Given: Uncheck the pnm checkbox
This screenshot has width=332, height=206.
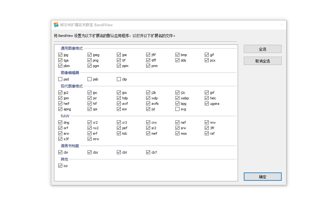Looking at the screenshot, I should tap(148, 66).
